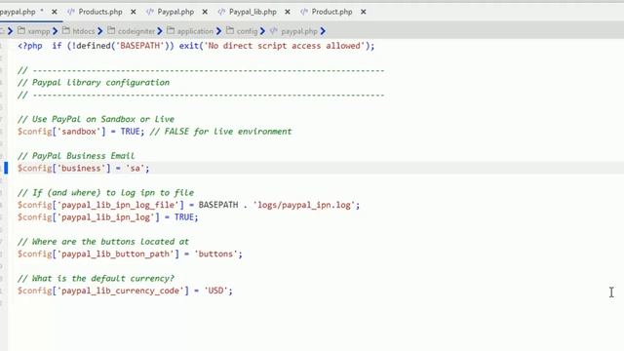Expand the chevron after htdocs

(x=99, y=31)
